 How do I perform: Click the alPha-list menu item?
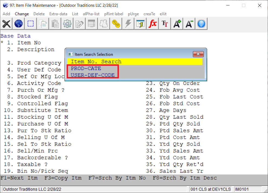point(91,14)
